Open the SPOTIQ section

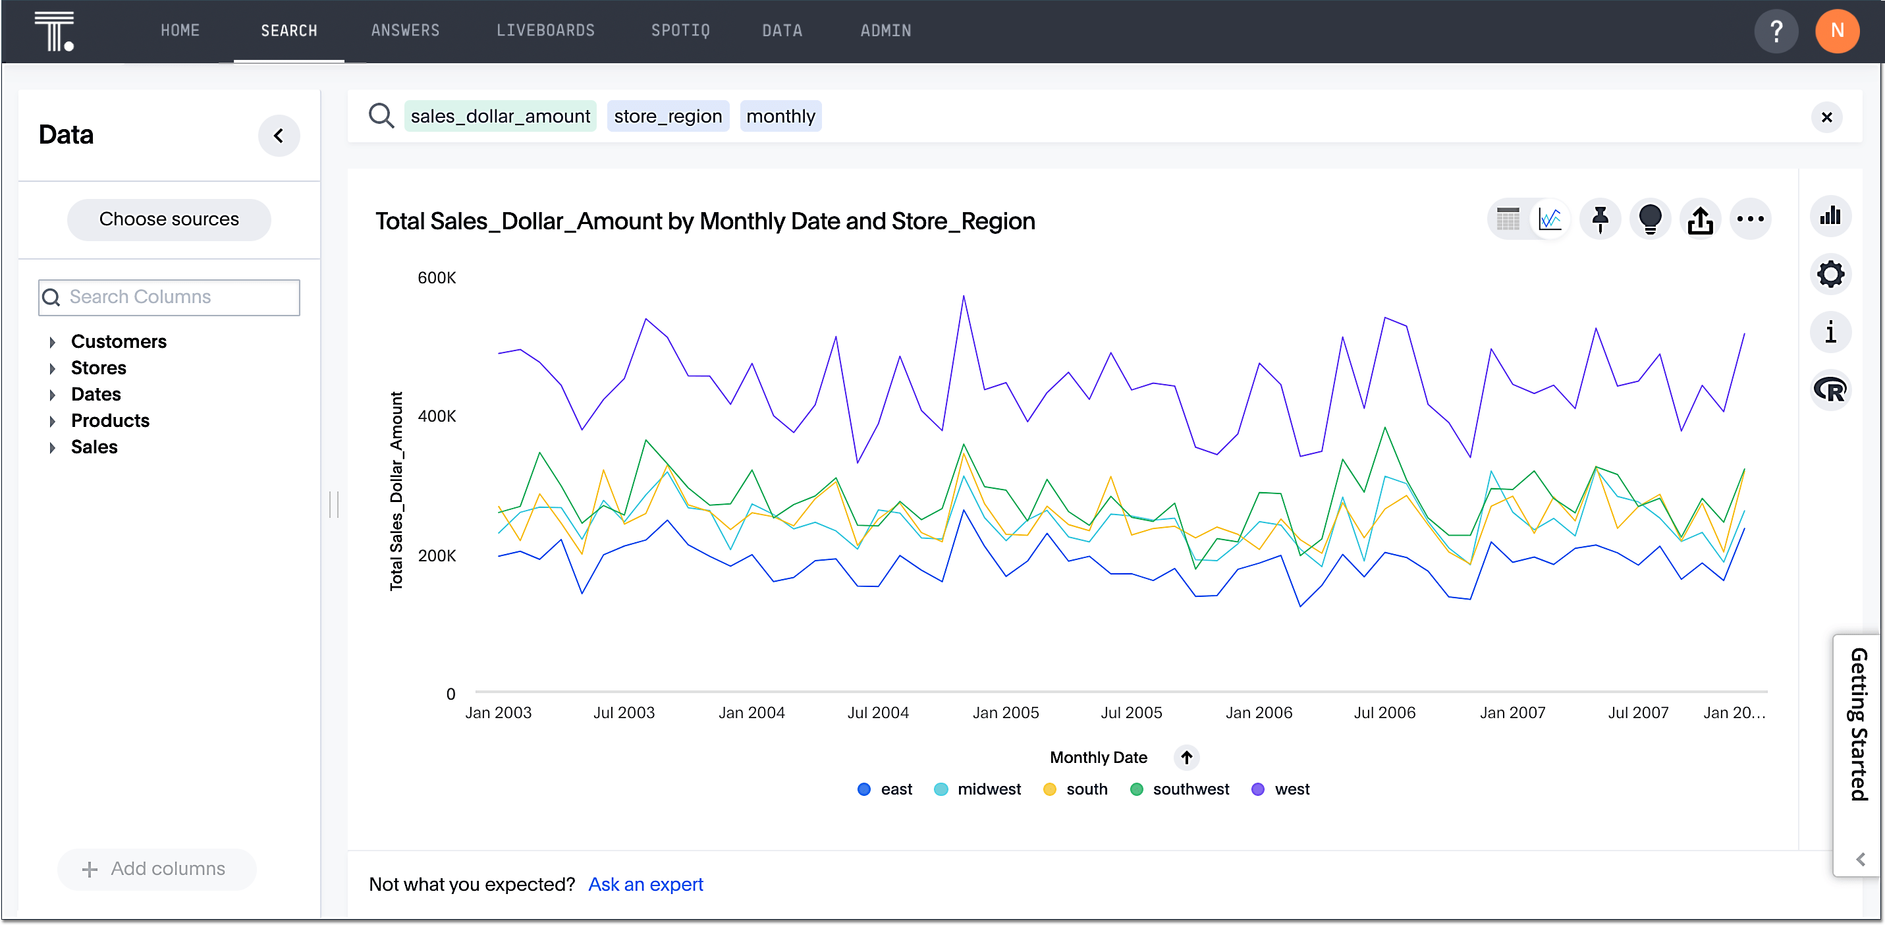pyautogui.click(x=680, y=30)
